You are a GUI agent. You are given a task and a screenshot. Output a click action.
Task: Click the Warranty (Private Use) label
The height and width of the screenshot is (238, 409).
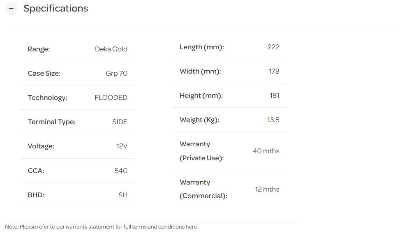coord(201,151)
